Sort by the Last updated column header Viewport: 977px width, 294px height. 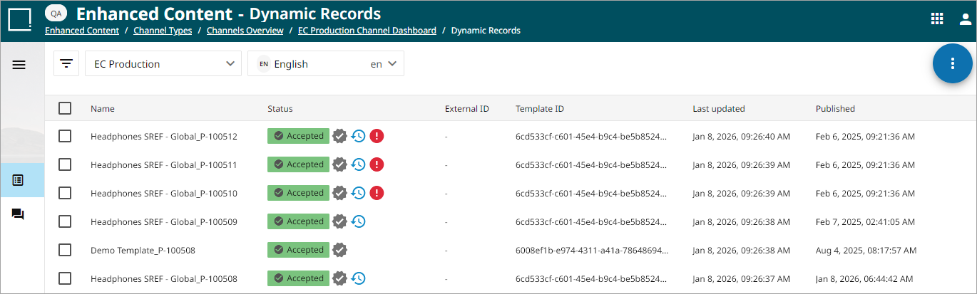(x=719, y=109)
